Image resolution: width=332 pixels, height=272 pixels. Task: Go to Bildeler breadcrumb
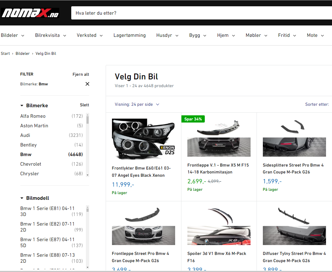point(23,53)
